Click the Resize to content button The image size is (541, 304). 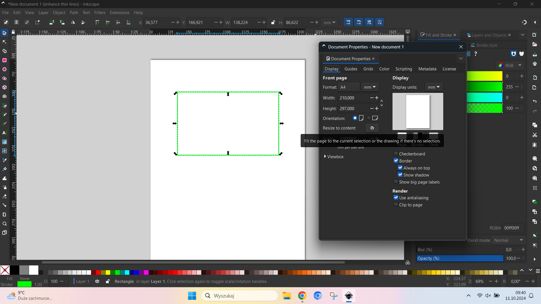coord(372,128)
